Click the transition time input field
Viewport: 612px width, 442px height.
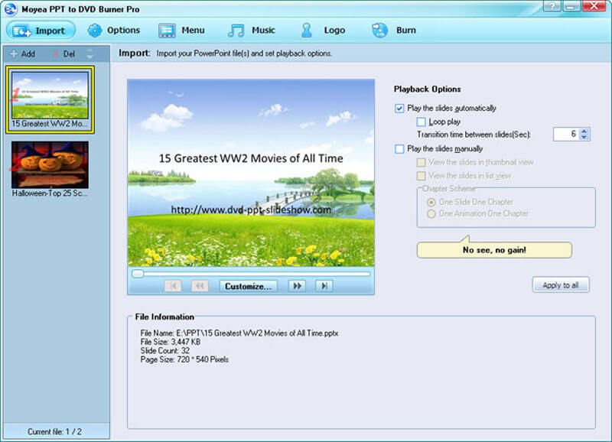coord(565,134)
